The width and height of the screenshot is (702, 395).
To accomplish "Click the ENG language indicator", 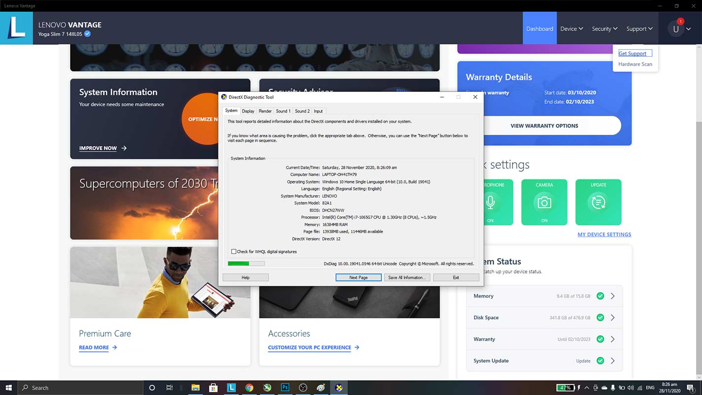I will pyautogui.click(x=651, y=388).
